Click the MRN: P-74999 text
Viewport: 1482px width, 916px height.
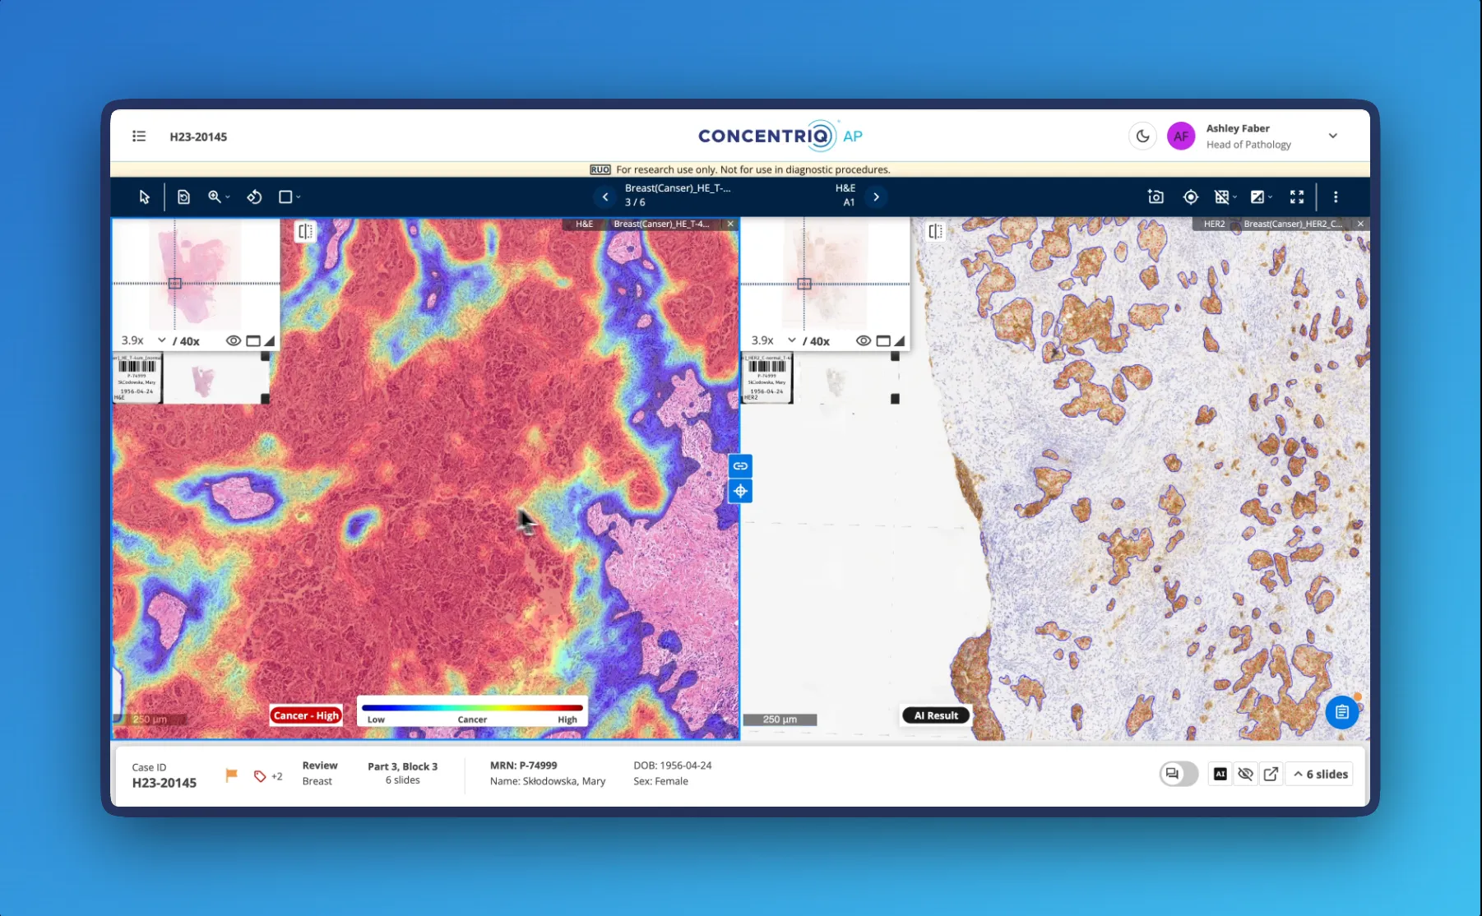(523, 766)
